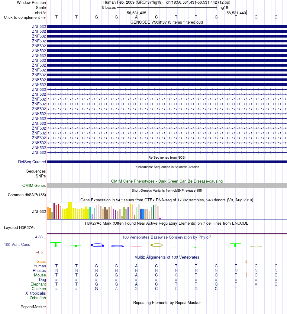Click the Elephant alignment row label

[x=38, y=284]
